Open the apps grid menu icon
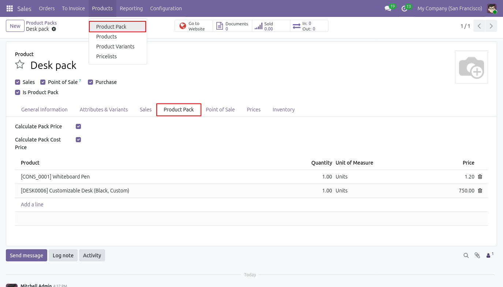This screenshot has width=503, height=287. click(x=10, y=8)
